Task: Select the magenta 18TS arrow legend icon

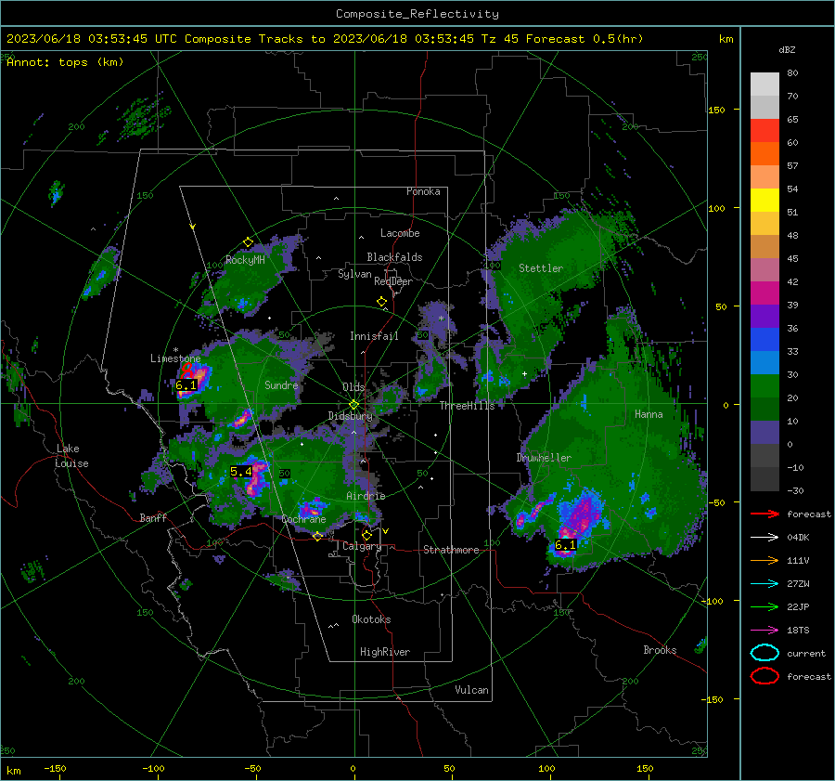Action: point(764,631)
